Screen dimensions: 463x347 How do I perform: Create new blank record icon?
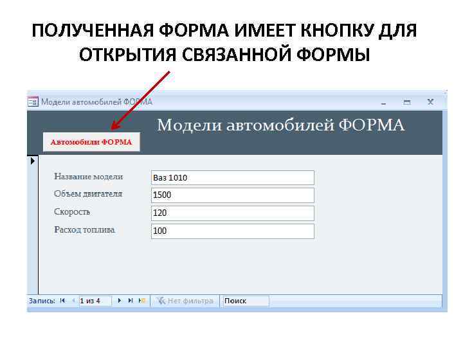[x=142, y=301]
